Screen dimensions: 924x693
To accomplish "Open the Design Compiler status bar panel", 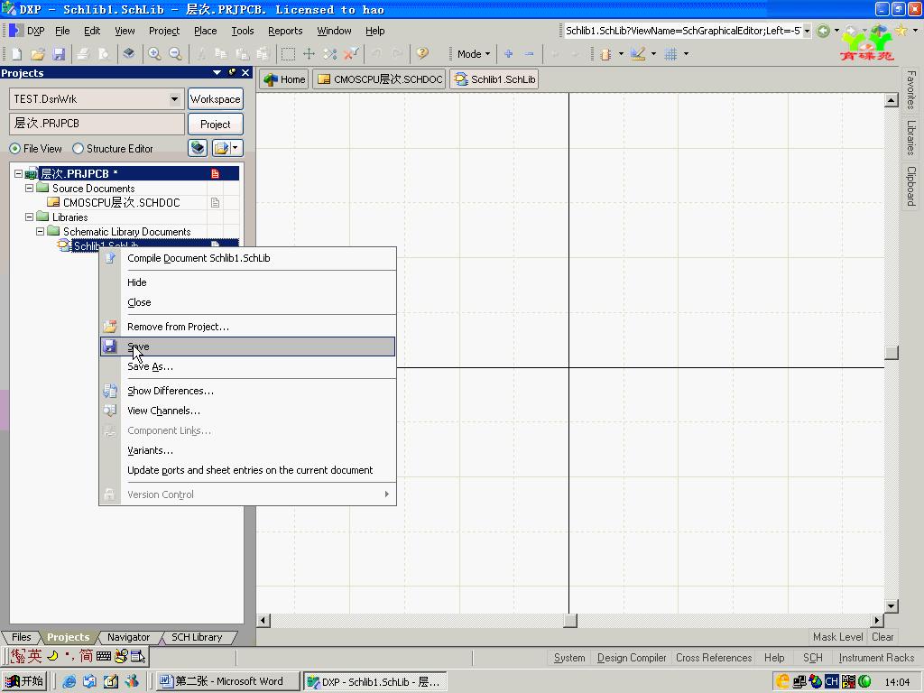I will point(631,658).
